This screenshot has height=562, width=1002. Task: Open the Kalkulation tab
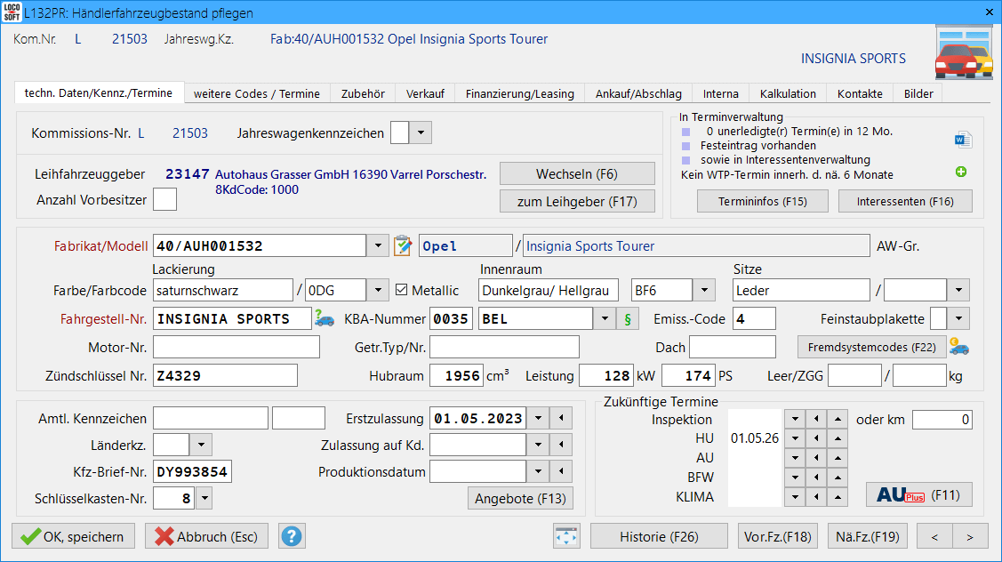(x=787, y=93)
